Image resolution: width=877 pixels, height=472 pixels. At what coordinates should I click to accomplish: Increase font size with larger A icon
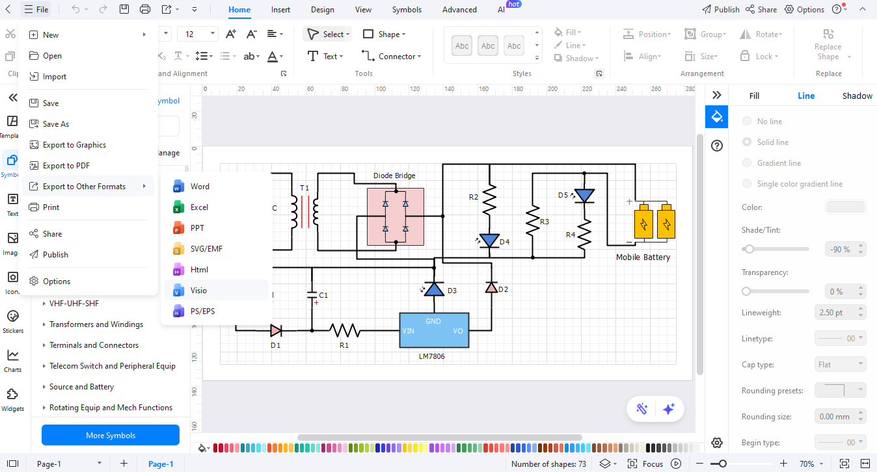click(x=231, y=34)
